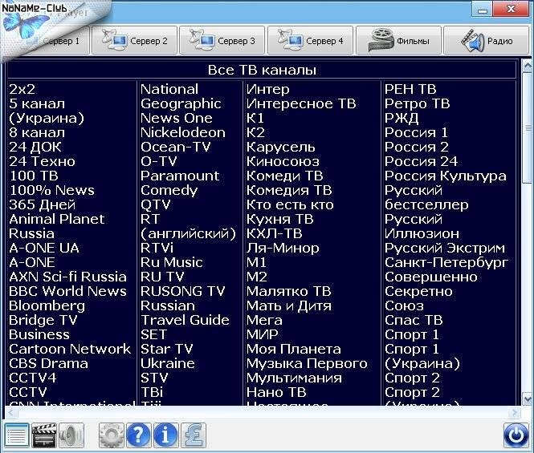
Task: Open settings via the gear icon
Action: 112,435
